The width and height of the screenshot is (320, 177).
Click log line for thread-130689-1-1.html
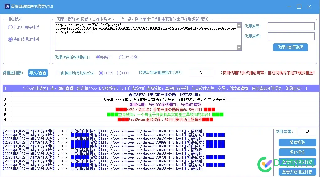point(105,150)
